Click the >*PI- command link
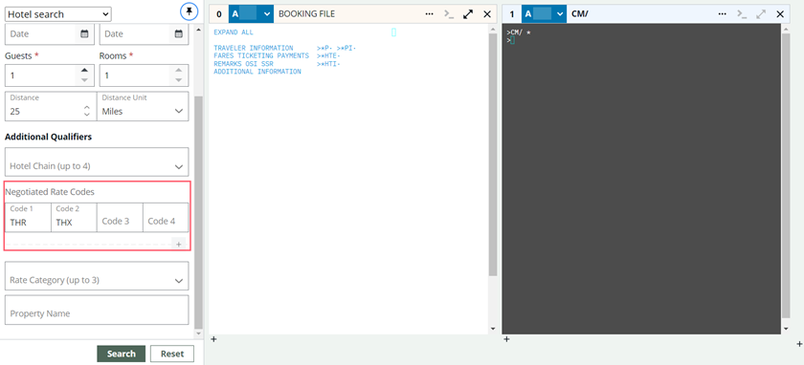The width and height of the screenshot is (804, 365). (x=346, y=48)
